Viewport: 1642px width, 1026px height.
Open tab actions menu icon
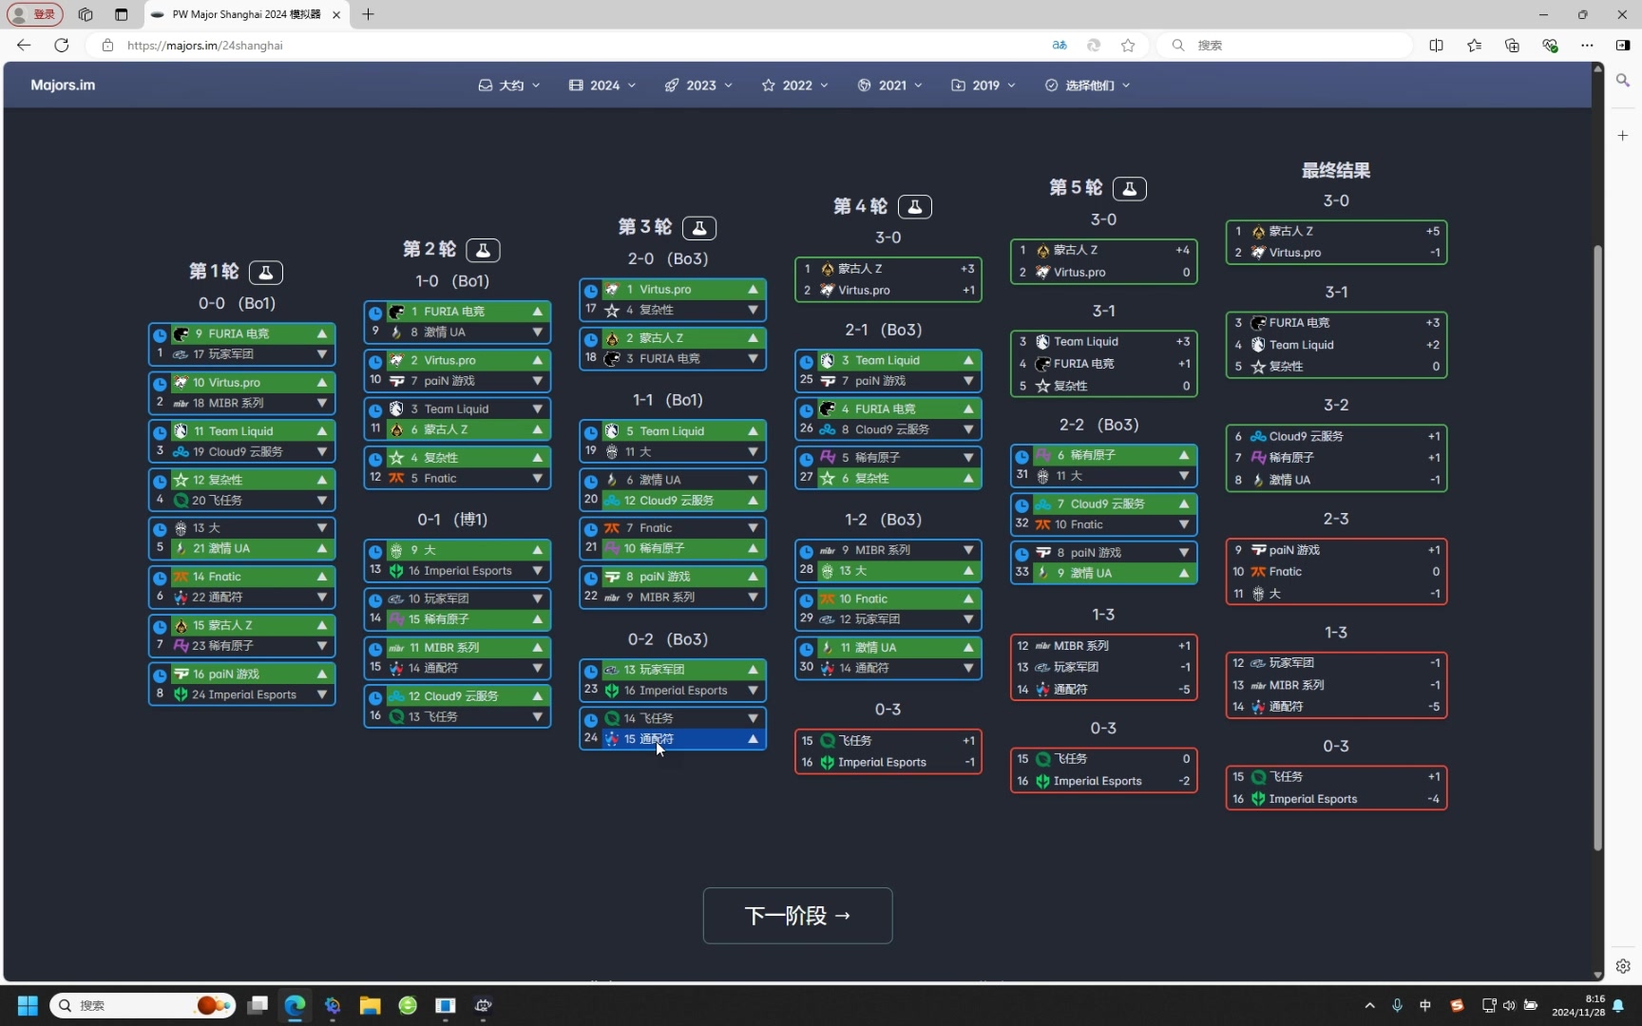pyautogui.click(x=121, y=14)
